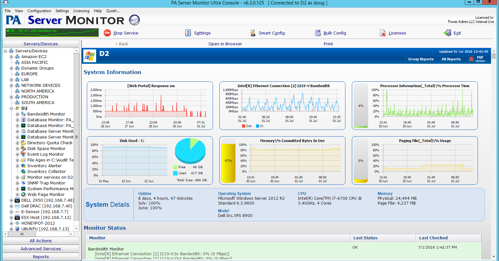Open the Advanced Services panel
The height and width of the screenshot is (261, 499).
(x=41, y=249)
